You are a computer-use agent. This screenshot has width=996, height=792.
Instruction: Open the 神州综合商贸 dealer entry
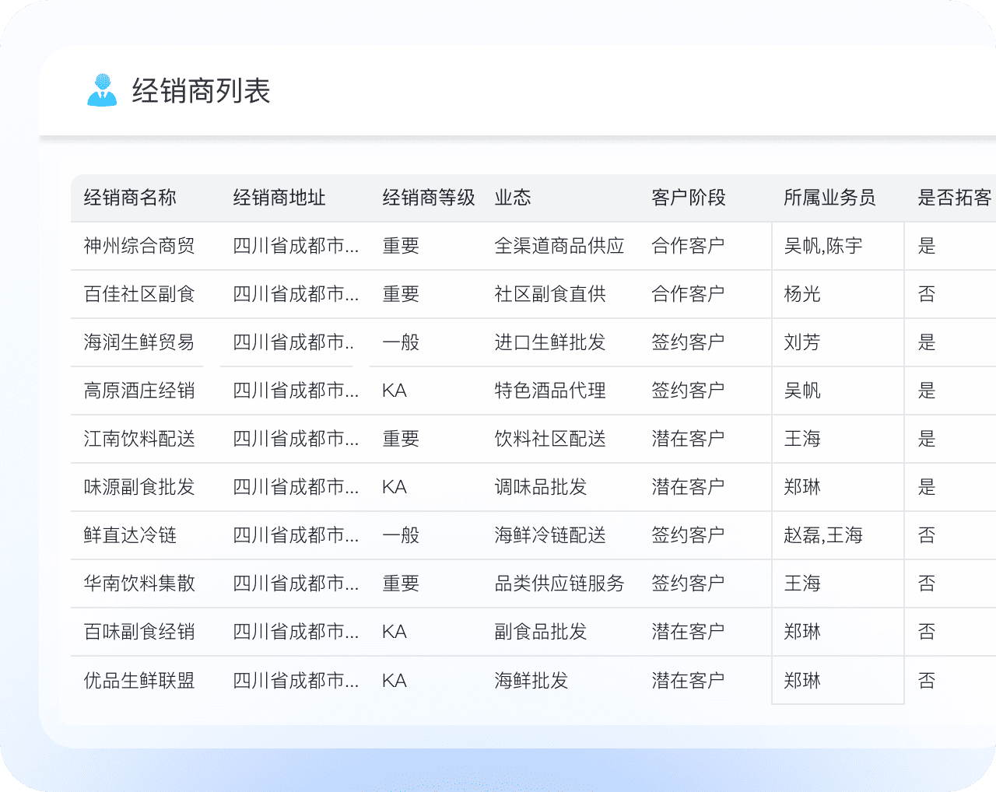(139, 246)
